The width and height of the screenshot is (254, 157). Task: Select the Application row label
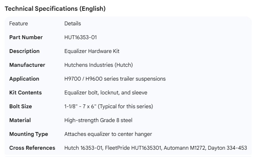24,79
